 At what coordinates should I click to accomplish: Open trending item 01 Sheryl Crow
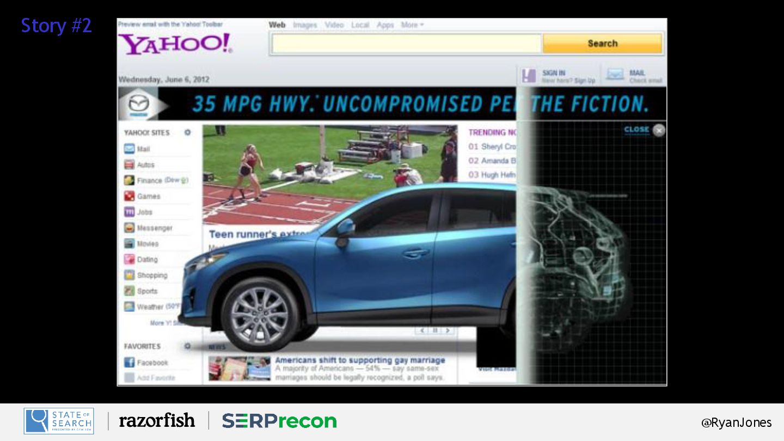pos(492,147)
